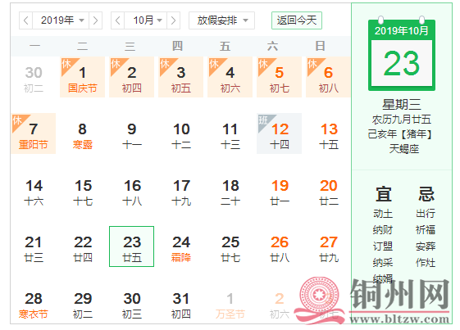Go to next year arrow
460x330 pixels.
(x=95, y=20)
